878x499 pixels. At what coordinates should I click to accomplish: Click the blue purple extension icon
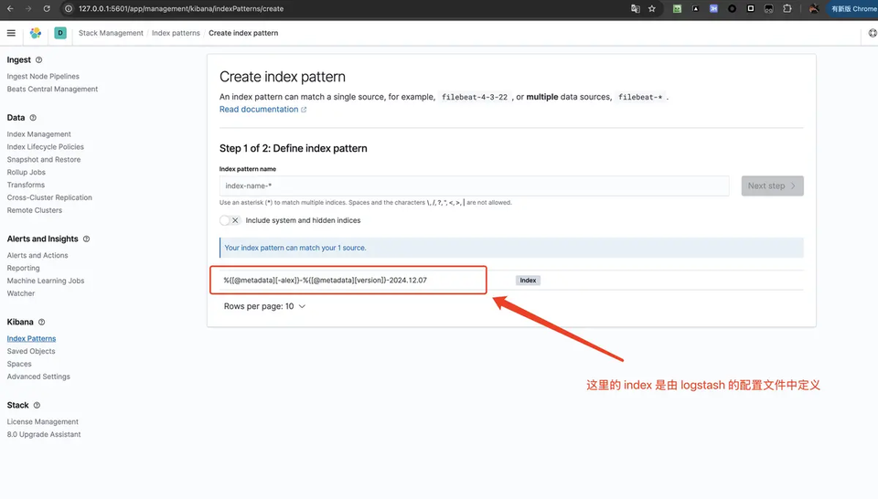coord(713,8)
